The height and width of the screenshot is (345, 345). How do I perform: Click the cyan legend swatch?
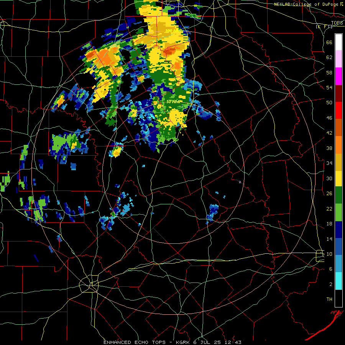[x=338, y=281]
